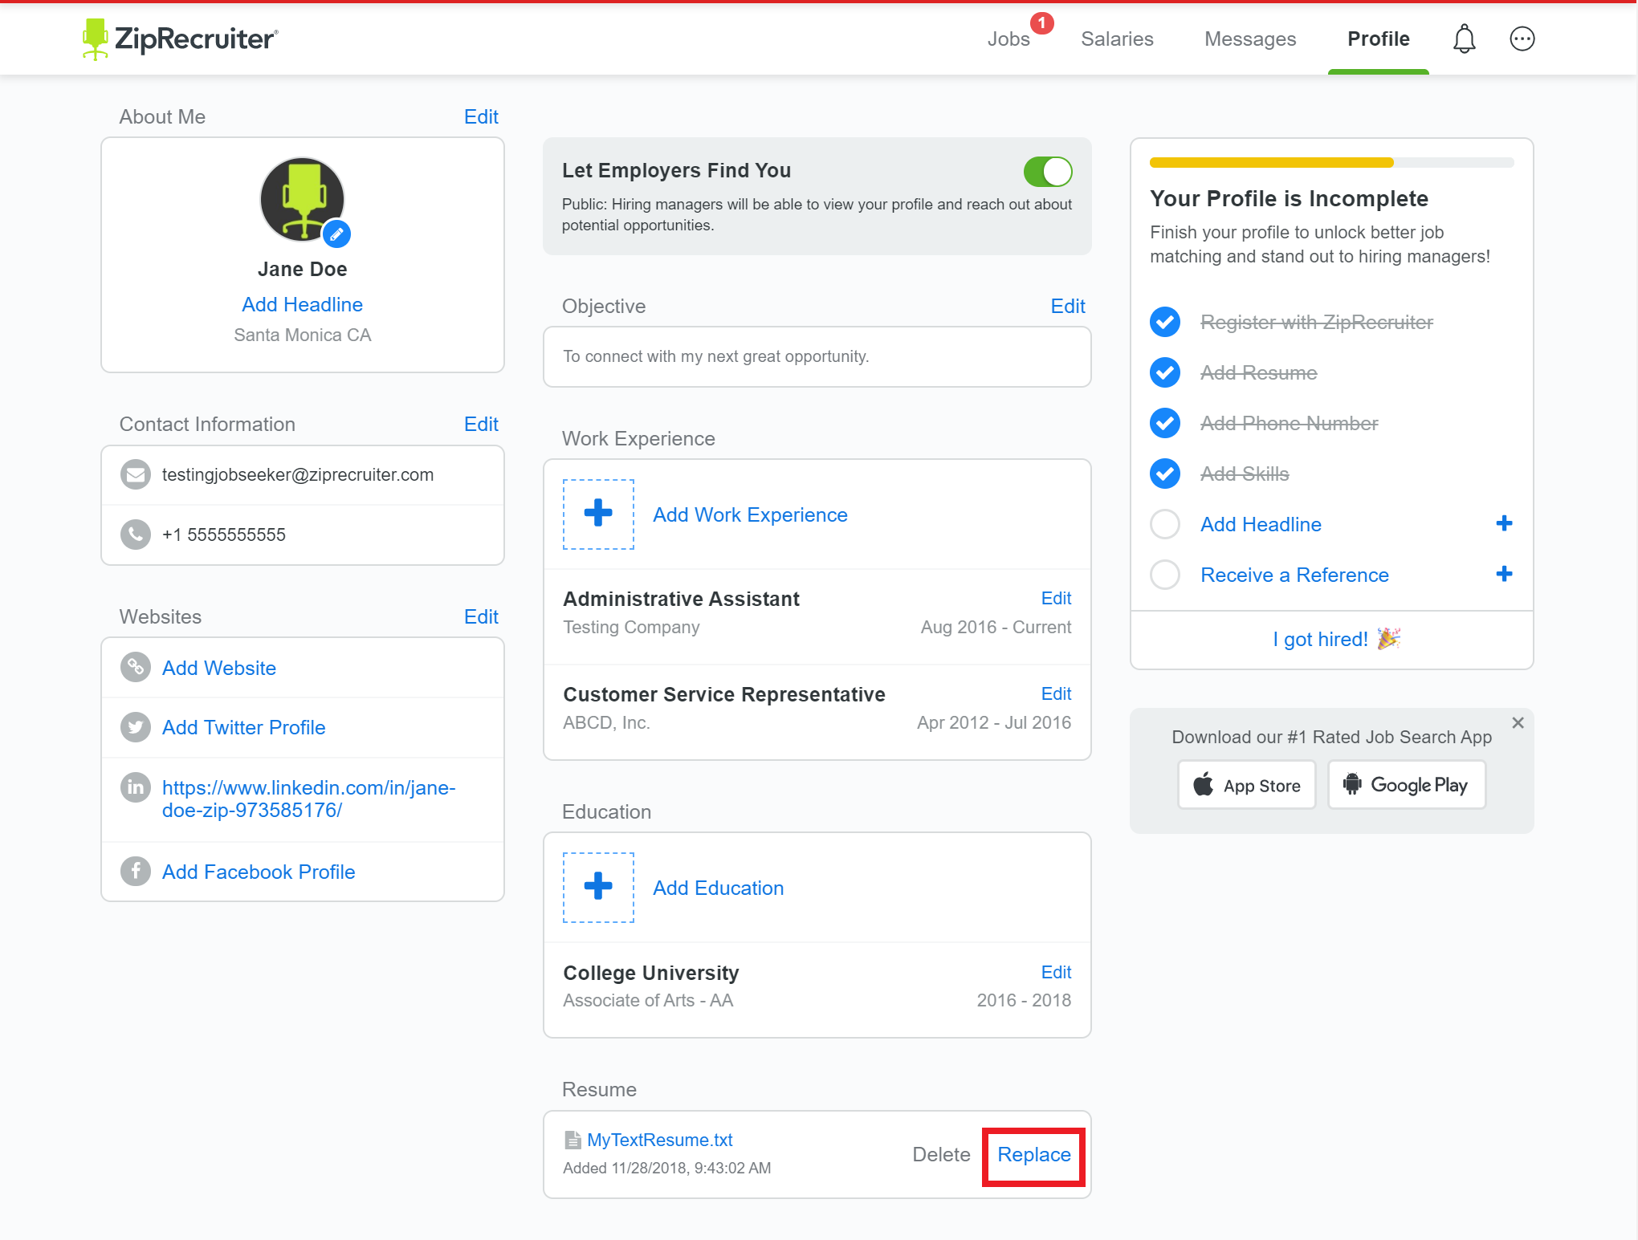Open the Jobs tab

point(1008,39)
